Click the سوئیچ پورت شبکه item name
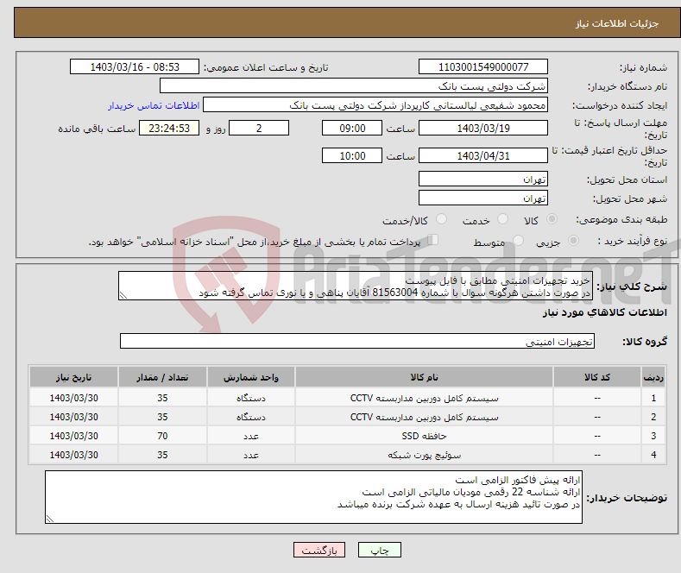The width and height of the screenshot is (681, 573). 424,455
